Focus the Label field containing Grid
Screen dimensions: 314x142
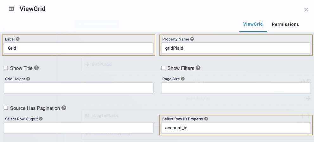(x=79, y=48)
